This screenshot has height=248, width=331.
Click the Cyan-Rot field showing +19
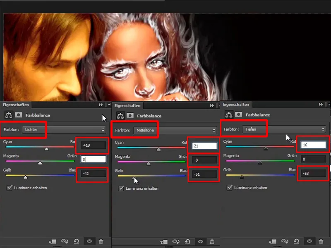coord(94,145)
